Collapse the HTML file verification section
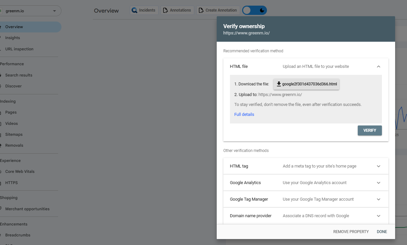Image resolution: width=407 pixels, height=245 pixels. click(x=379, y=67)
